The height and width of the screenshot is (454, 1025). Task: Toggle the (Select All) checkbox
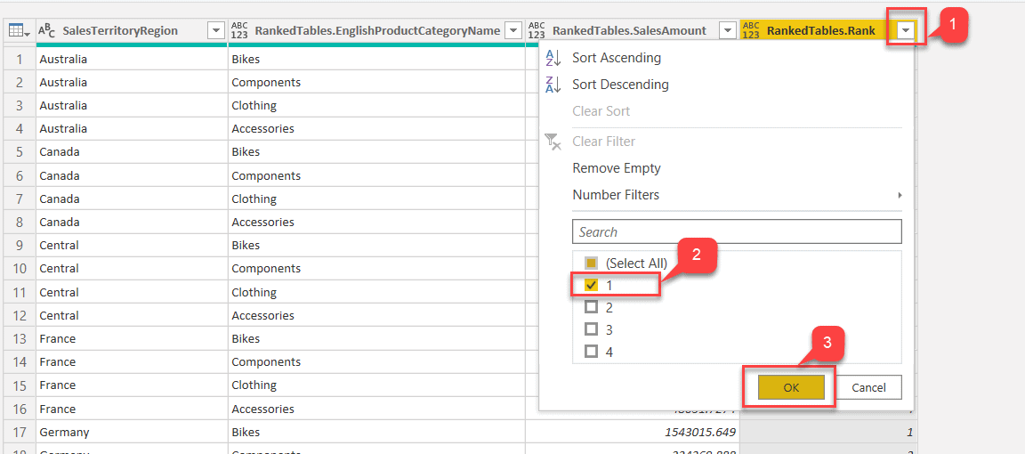click(591, 263)
